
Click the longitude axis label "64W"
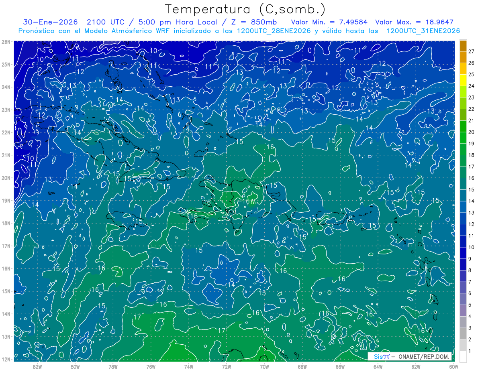pyautogui.click(x=378, y=366)
